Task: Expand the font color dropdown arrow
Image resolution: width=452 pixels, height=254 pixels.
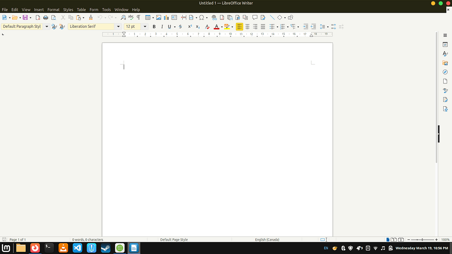Action: tap(221, 26)
